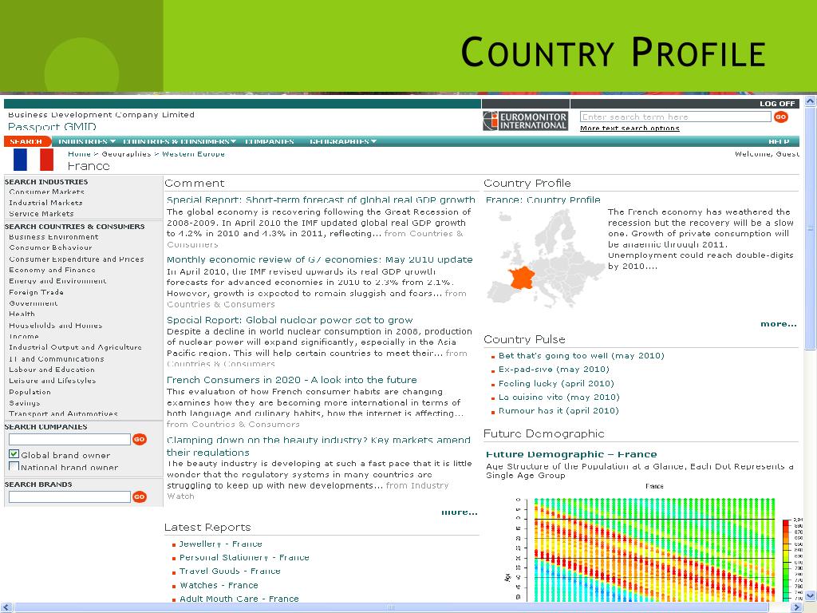Click horizontal scrollbar right arrow
The height and width of the screenshot is (613, 817).
tap(797, 607)
